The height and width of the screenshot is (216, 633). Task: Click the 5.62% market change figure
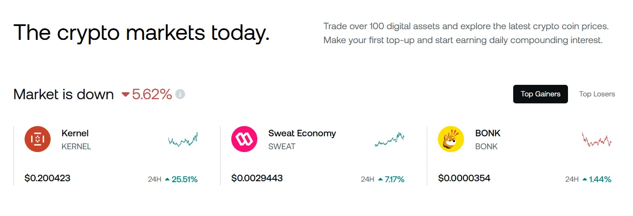152,94
